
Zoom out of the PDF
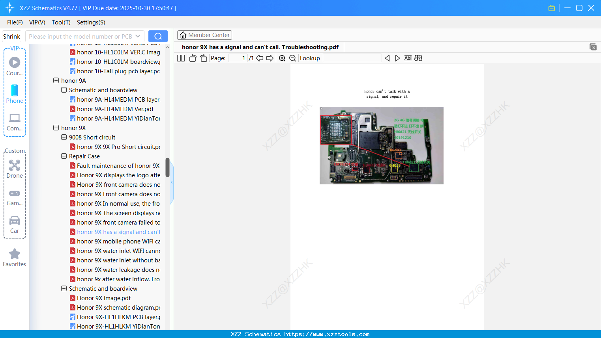293,58
